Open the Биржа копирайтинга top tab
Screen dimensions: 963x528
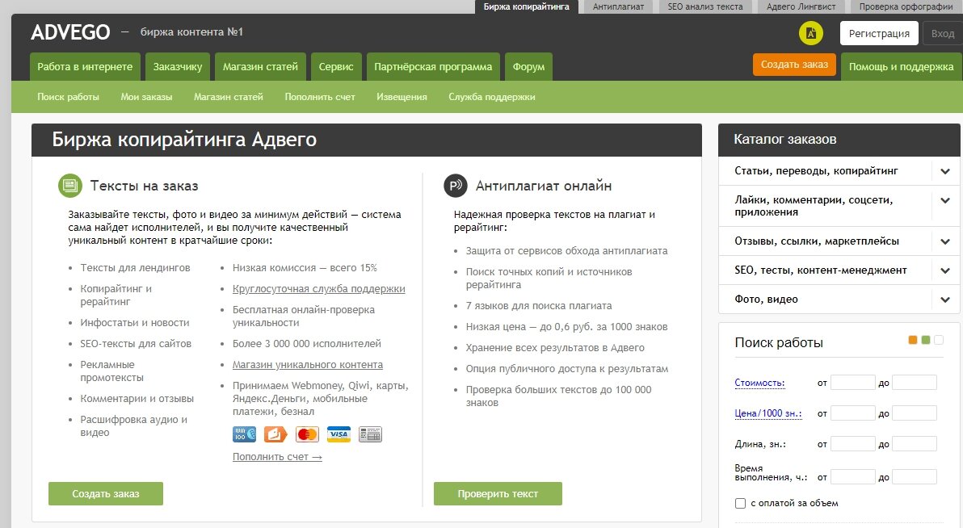point(526,6)
